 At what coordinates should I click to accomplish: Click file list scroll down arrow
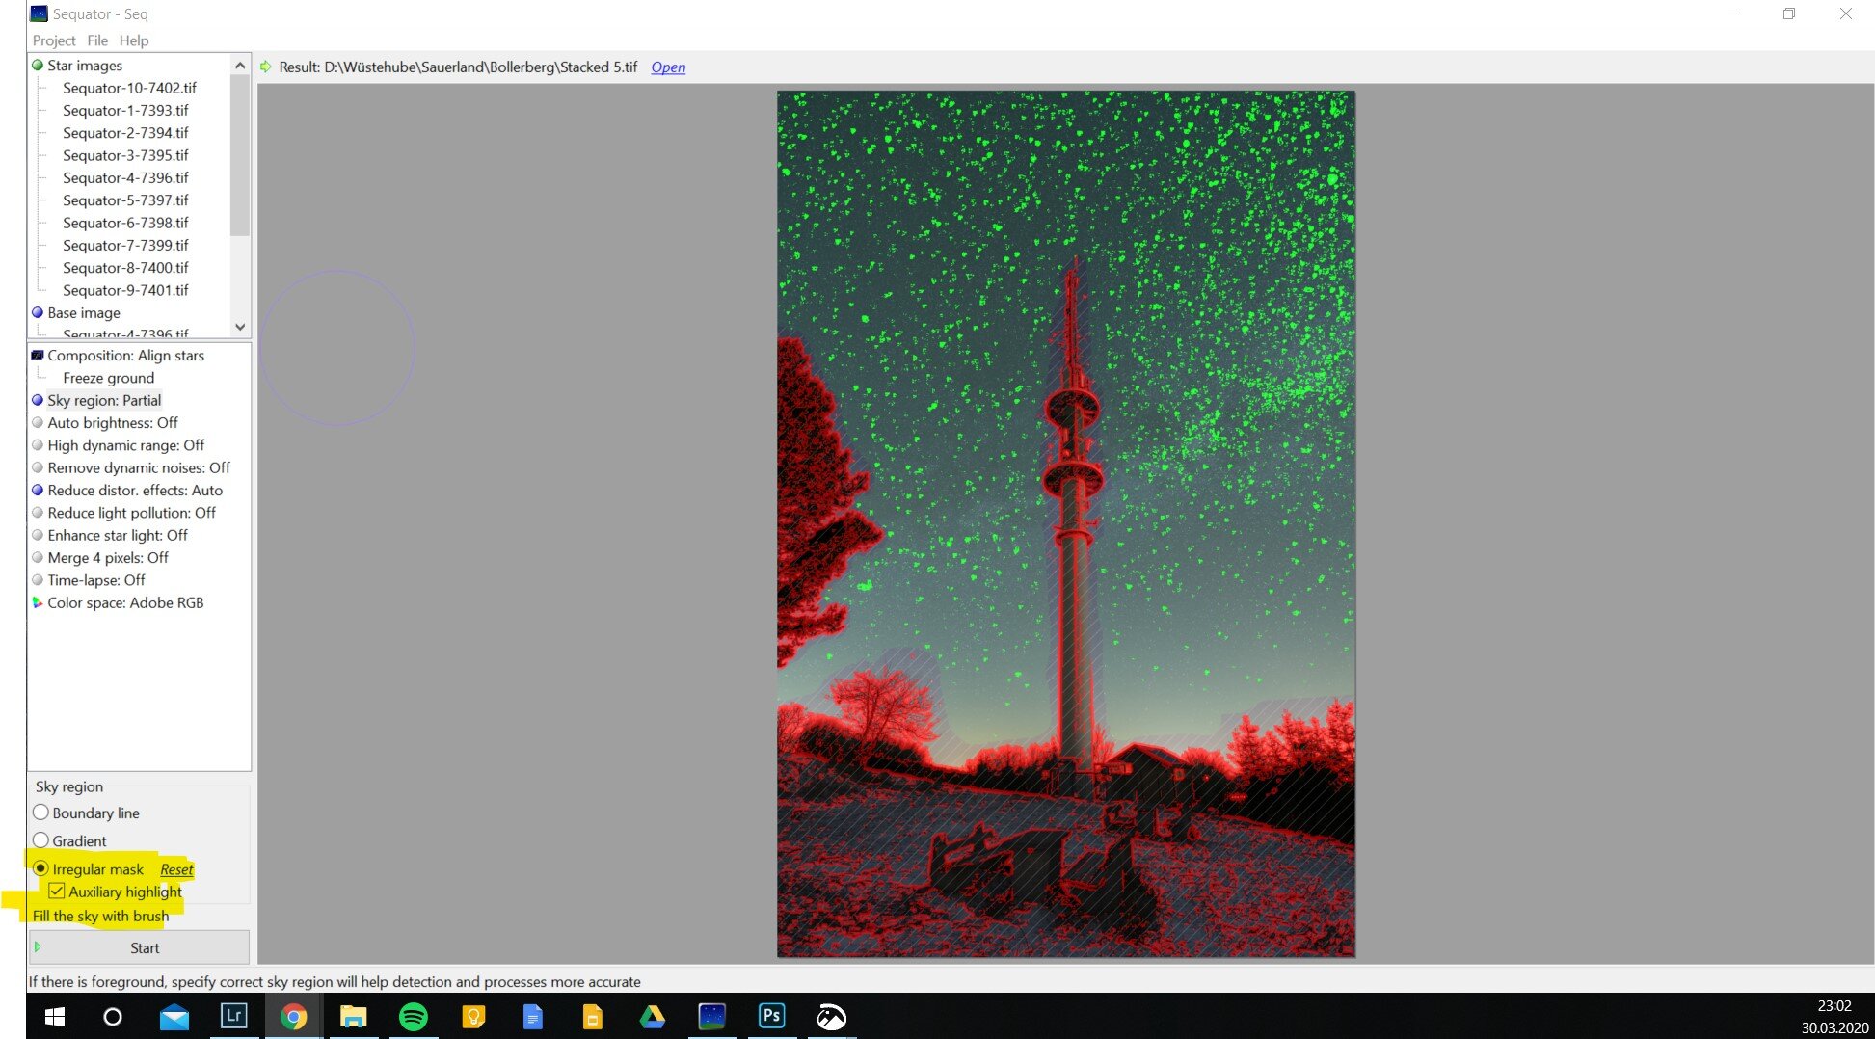(240, 327)
